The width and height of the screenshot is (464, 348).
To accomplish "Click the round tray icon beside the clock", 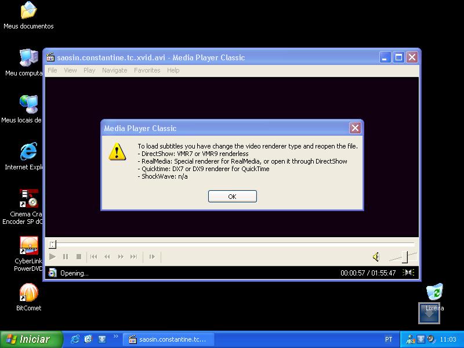I will (431, 339).
